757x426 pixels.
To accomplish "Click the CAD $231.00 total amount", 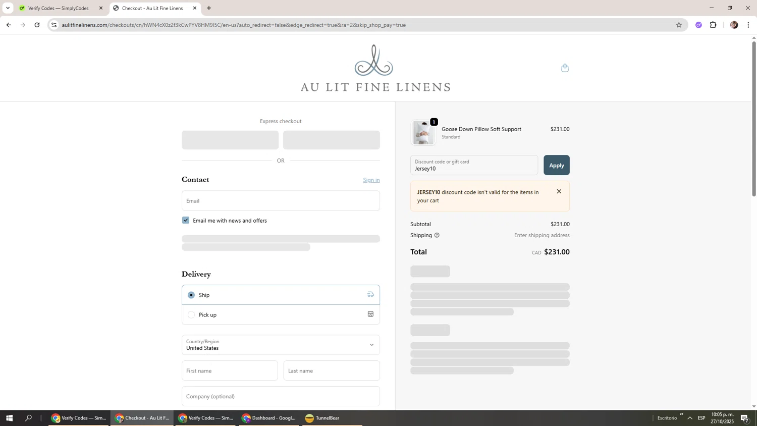I will (x=551, y=252).
